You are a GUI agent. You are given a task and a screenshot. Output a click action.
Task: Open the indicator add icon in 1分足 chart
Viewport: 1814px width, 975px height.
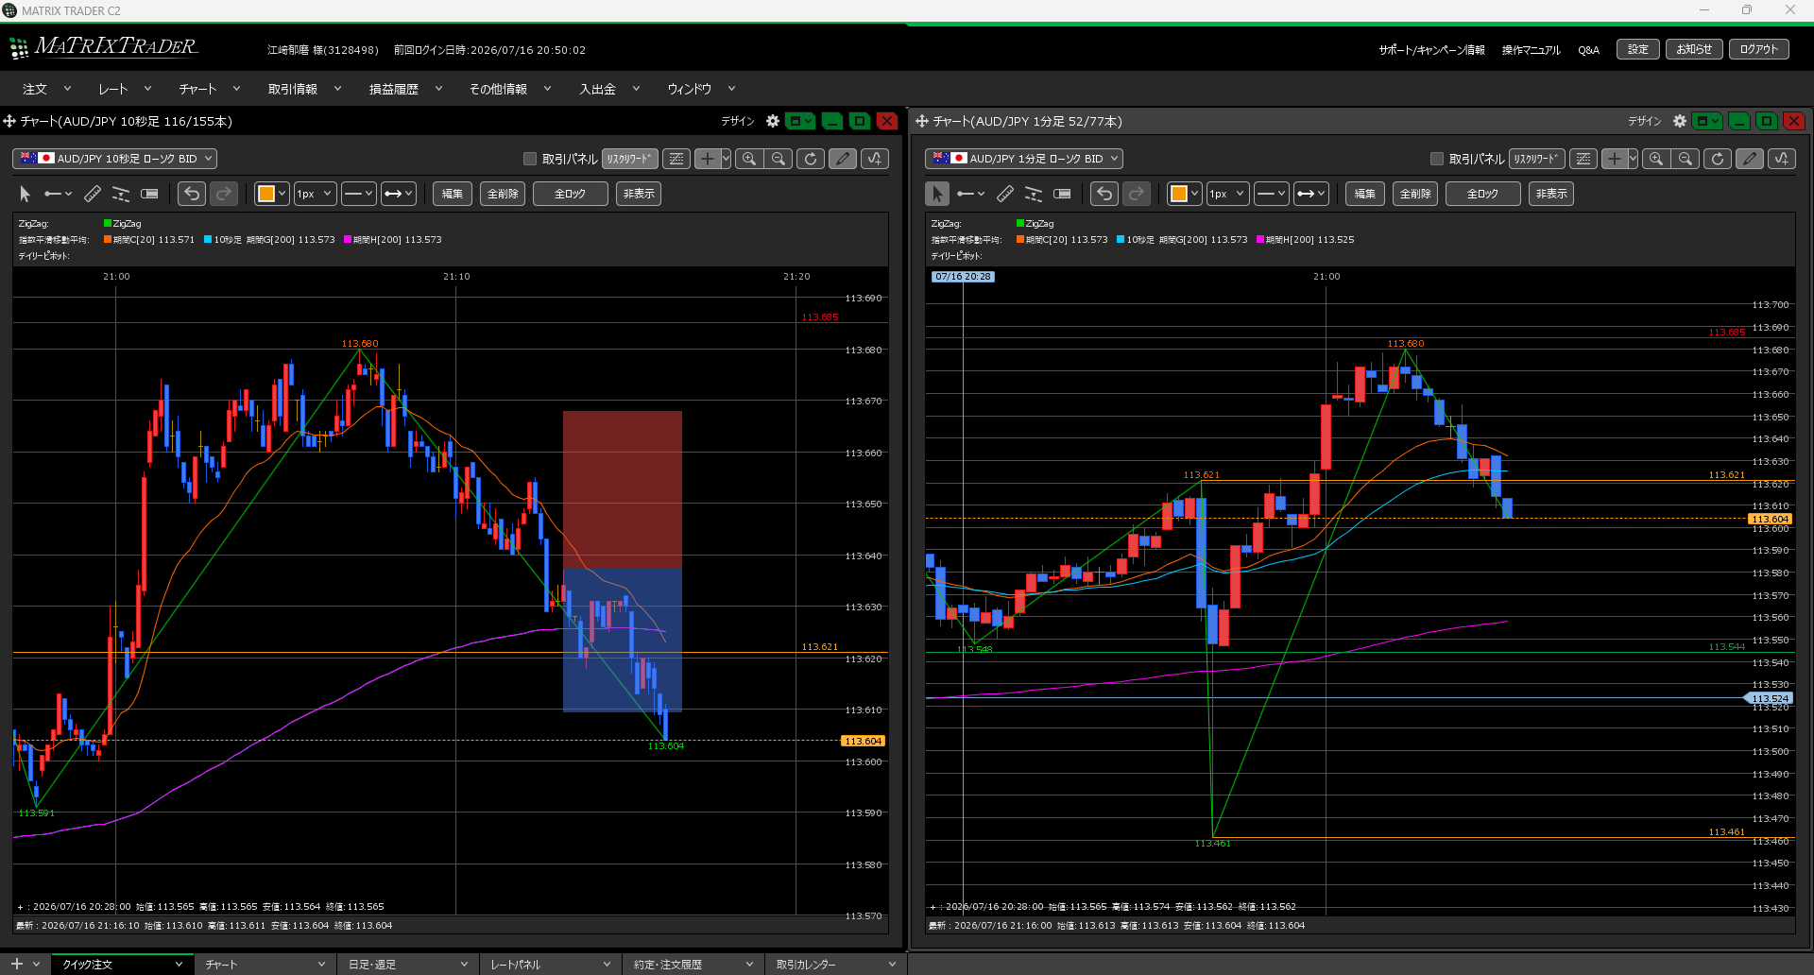pos(1782,159)
